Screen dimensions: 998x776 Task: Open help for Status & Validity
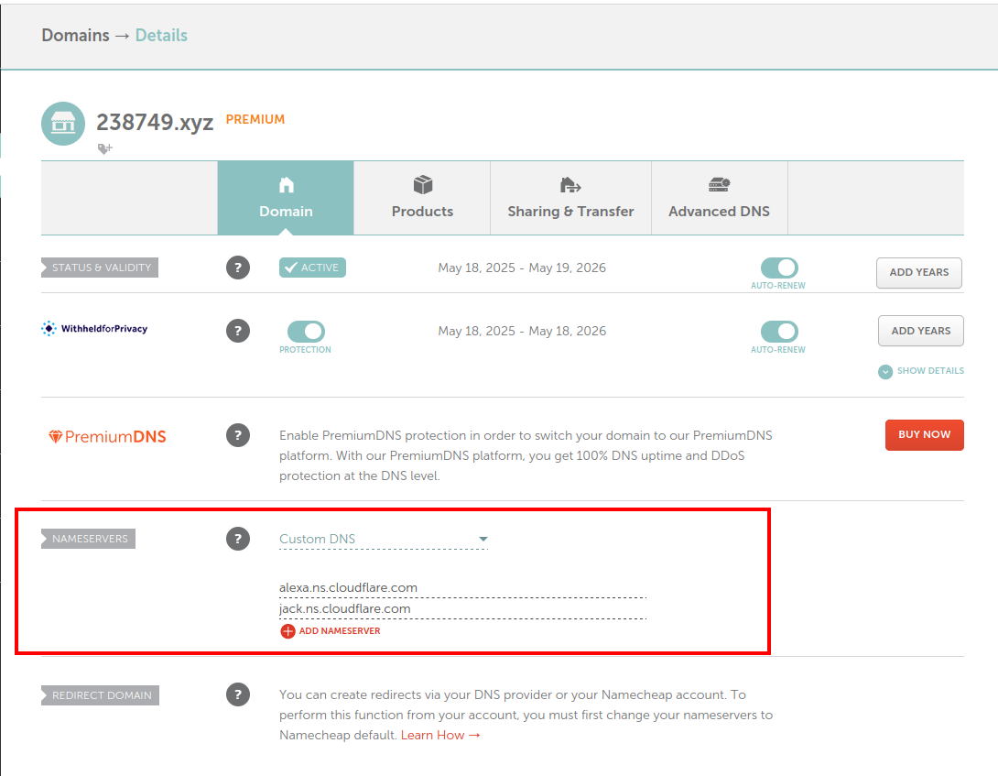[238, 268]
